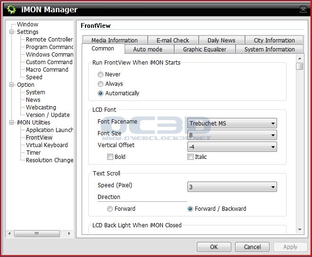Select Custom Command tree item
The height and width of the screenshot is (257, 312).
pos(49,62)
